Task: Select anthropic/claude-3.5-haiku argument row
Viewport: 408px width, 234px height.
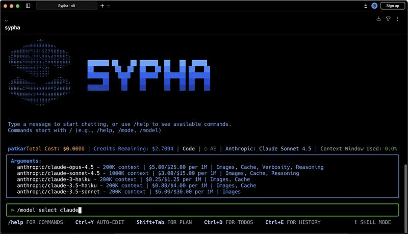Action: click(136, 186)
